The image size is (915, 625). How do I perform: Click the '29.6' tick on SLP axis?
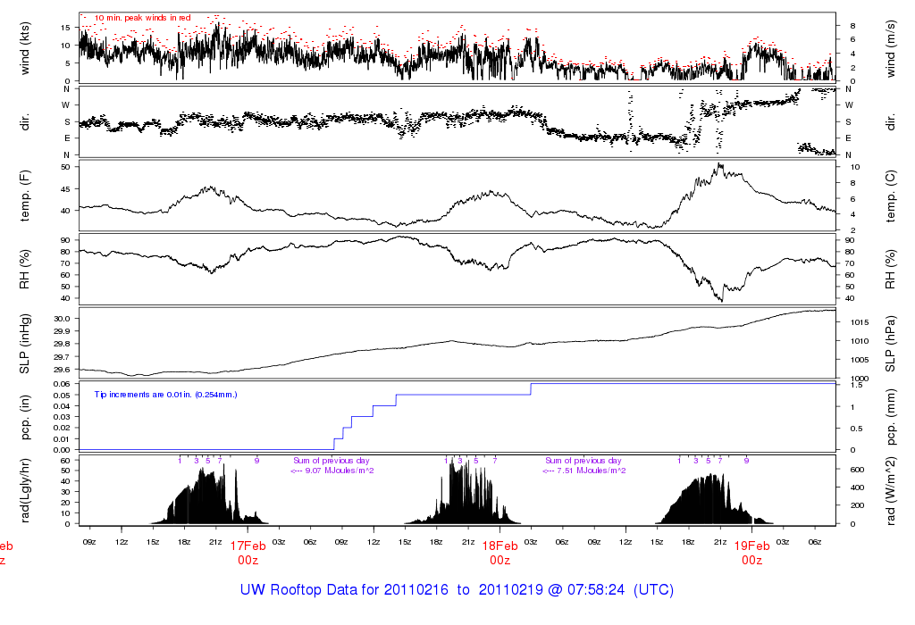[x=63, y=370]
